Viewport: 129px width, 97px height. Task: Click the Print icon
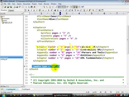17,7
